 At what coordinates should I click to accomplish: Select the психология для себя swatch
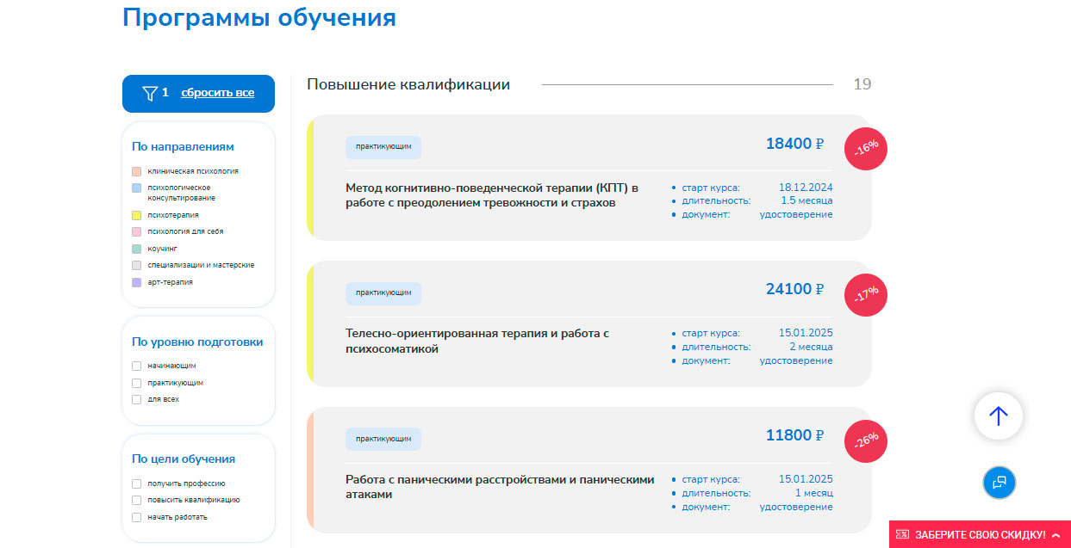click(136, 231)
